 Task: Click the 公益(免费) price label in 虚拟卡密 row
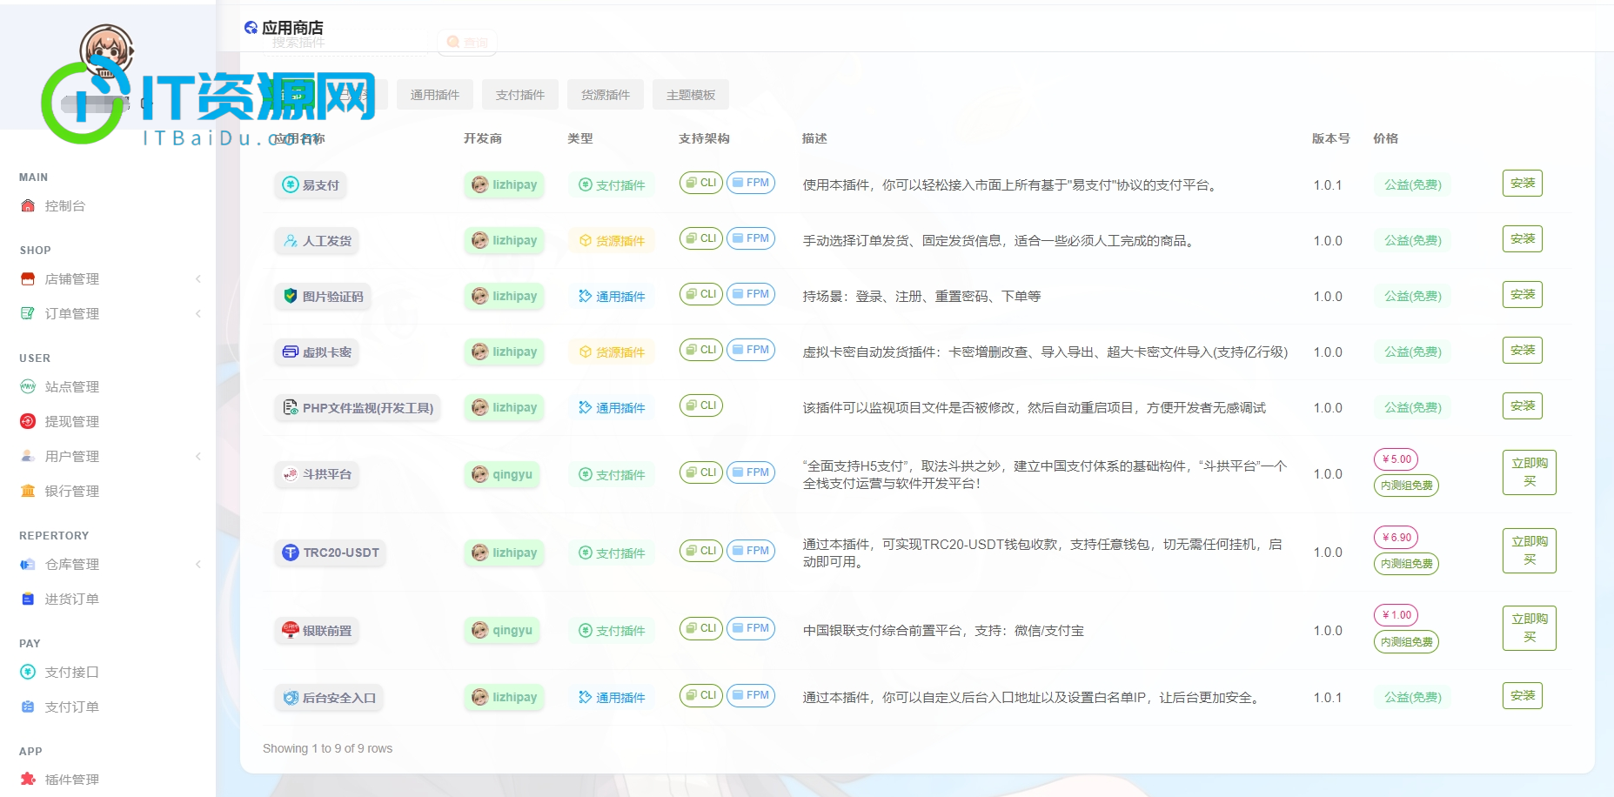pos(1413,352)
